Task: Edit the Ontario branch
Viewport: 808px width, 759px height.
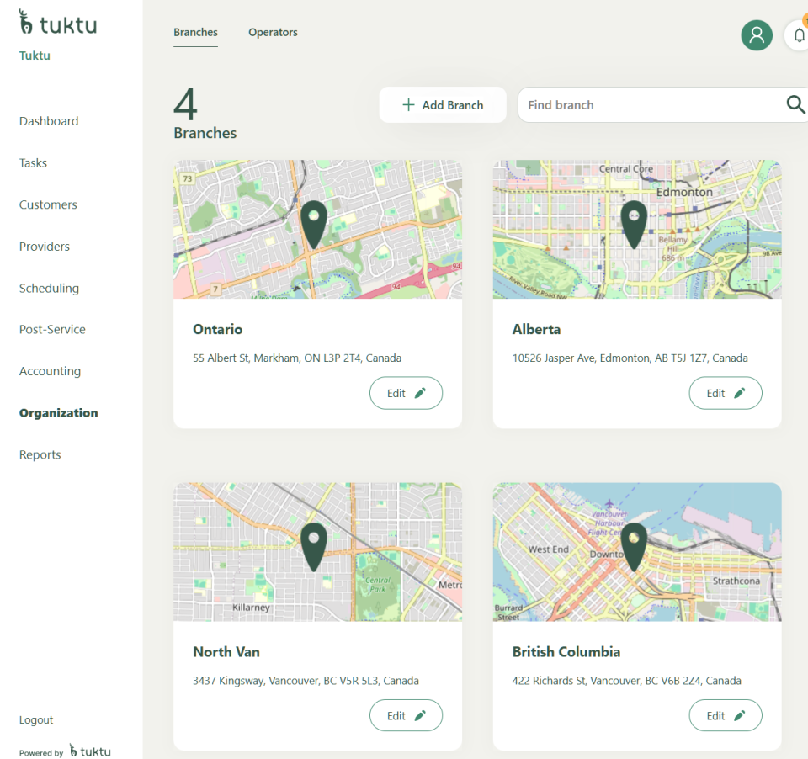Action: click(x=406, y=393)
